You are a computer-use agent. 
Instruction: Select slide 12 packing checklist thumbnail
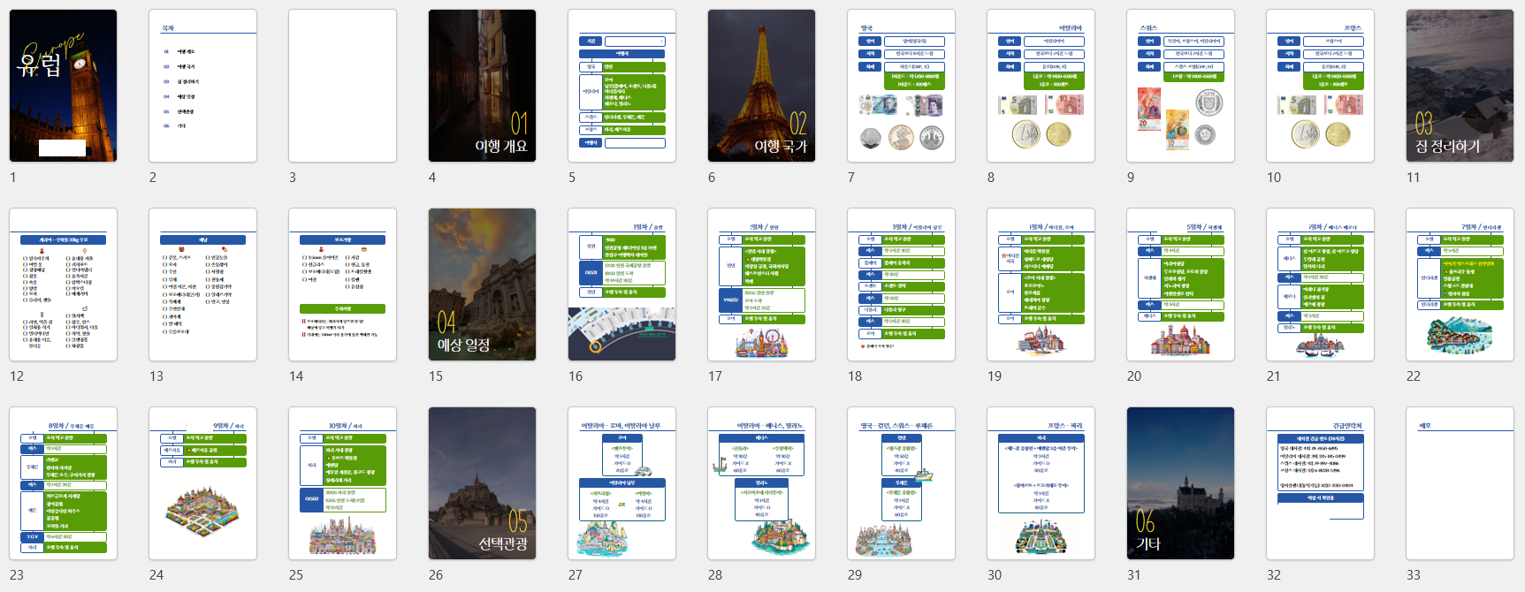click(63, 285)
